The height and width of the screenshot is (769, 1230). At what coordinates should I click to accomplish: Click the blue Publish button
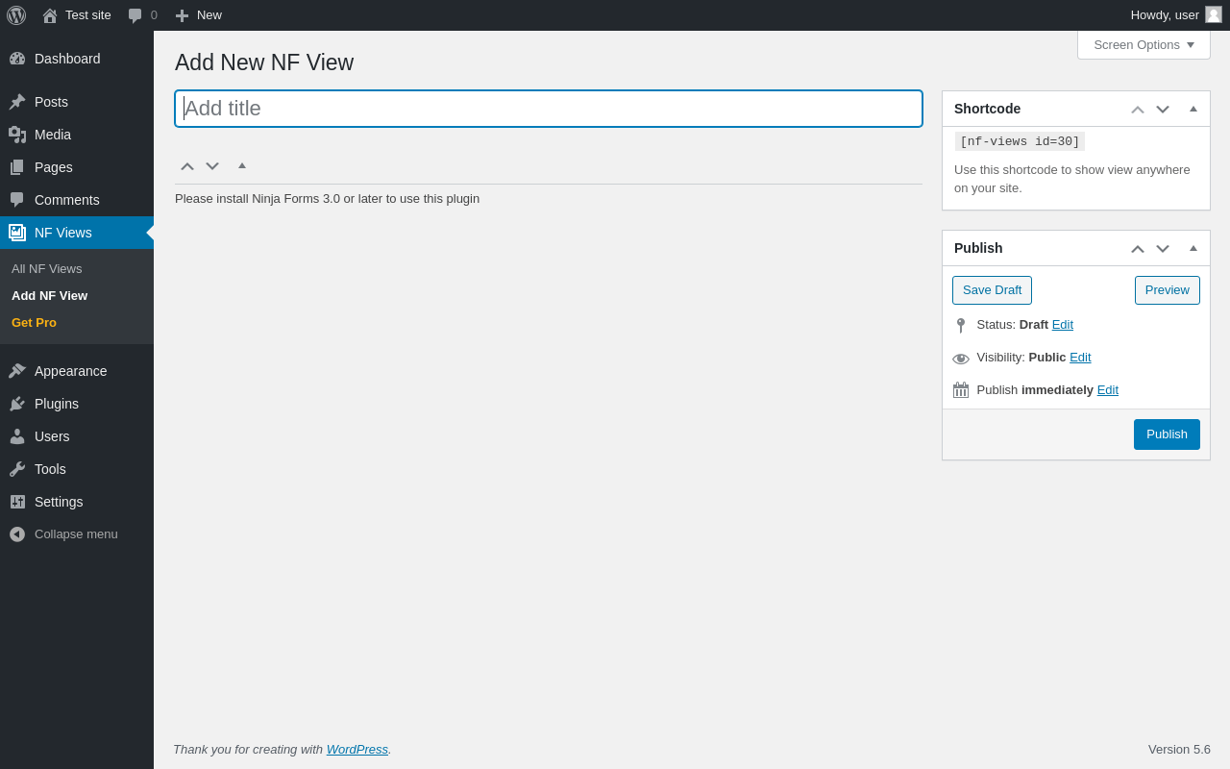pos(1167,434)
